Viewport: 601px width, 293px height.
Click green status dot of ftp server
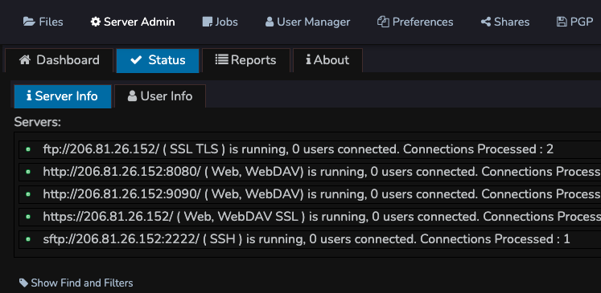28,149
